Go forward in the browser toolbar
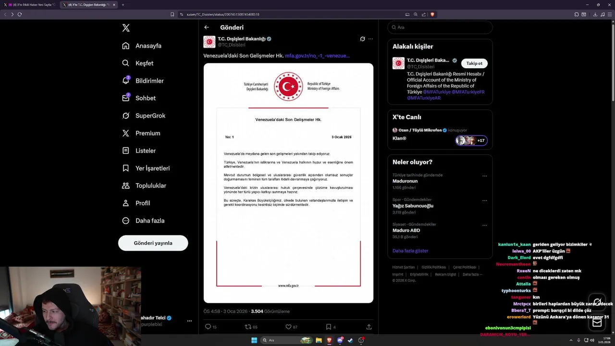The height and width of the screenshot is (346, 615). click(12, 14)
